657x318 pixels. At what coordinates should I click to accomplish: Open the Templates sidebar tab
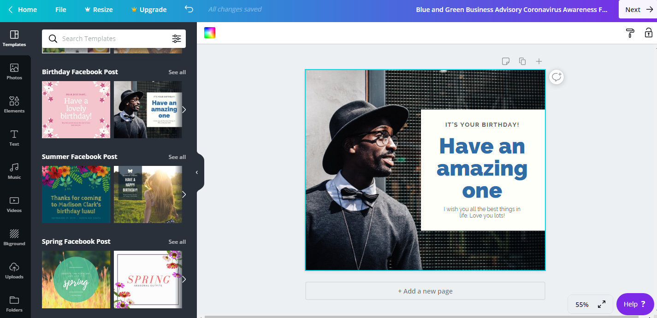pyautogui.click(x=14, y=39)
